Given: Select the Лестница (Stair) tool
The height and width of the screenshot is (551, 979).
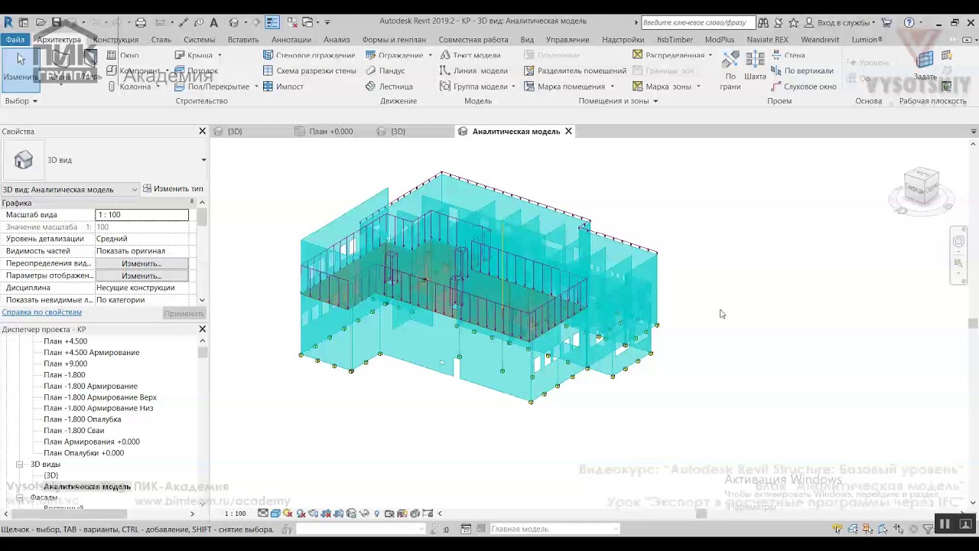Looking at the screenshot, I should click(x=389, y=86).
